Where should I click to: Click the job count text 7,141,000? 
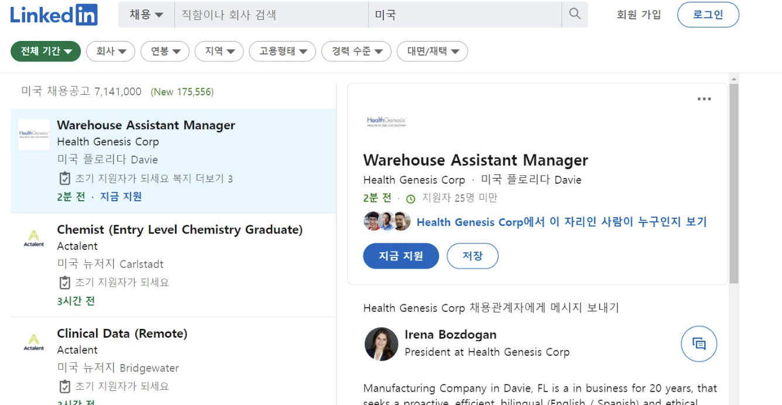[118, 91]
